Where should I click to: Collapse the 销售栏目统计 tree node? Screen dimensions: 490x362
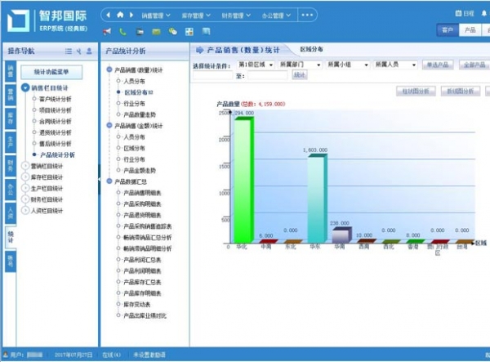click(25, 87)
